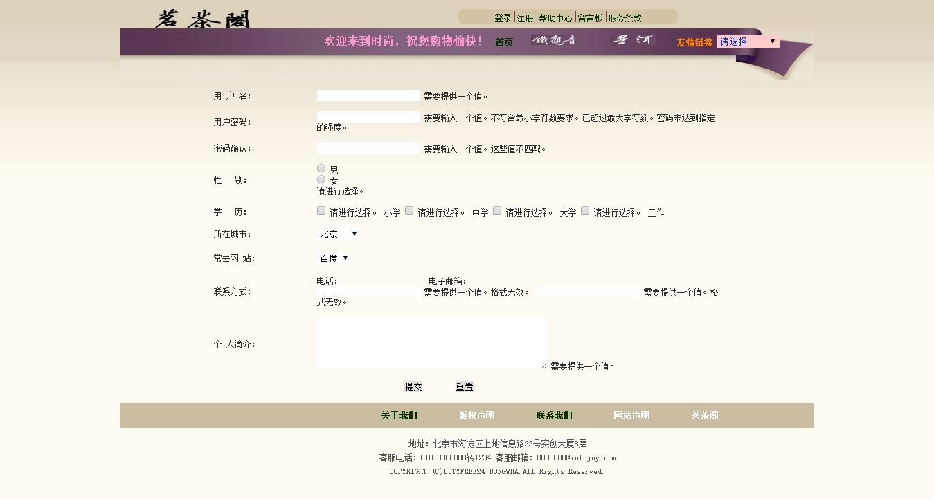934x499 pixels.
Task: Focus the 电话 input field
Action: (368, 291)
